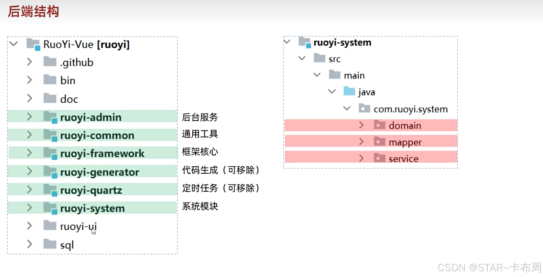Click ruoyi-system module icon in the src tree

pos(305,42)
